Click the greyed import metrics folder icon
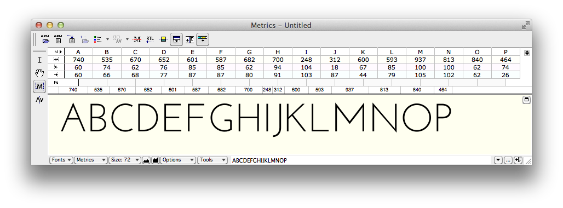 (84, 39)
